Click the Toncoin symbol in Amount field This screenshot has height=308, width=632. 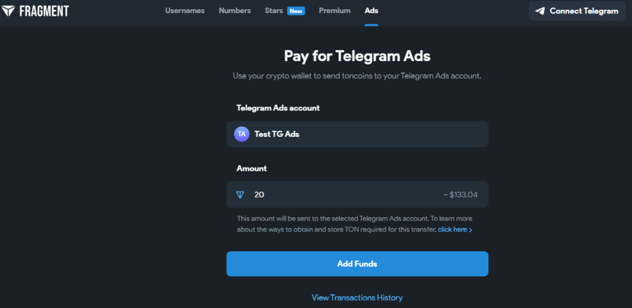[x=240, y=195]
